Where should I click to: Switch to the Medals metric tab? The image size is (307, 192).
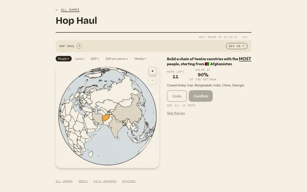pyautogui.click(x=140, y=59)
